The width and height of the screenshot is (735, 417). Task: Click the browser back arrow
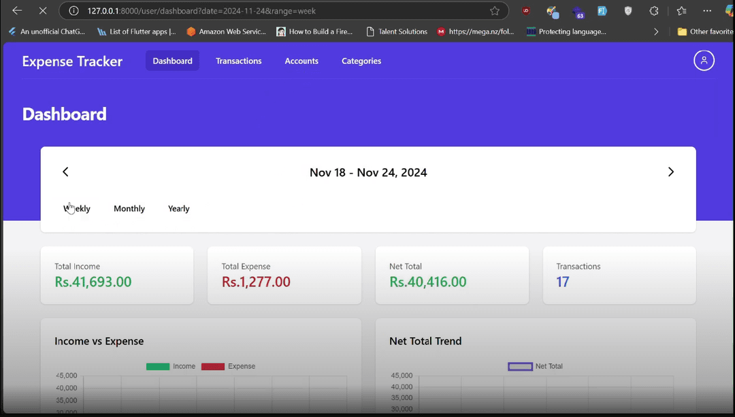click(x=17, y=11)
